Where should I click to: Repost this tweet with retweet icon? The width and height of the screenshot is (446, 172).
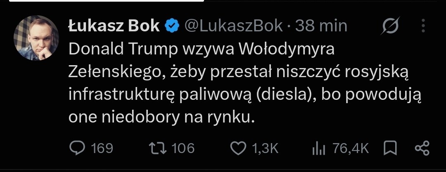point(158,148)
